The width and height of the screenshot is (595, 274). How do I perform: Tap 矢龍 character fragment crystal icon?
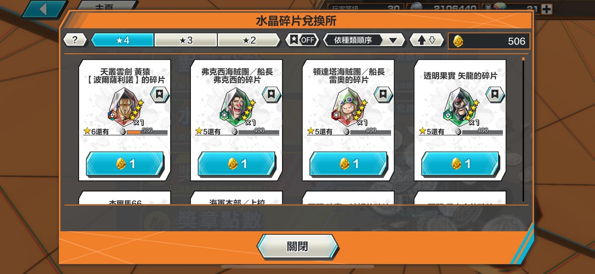[x=460, y=107]
